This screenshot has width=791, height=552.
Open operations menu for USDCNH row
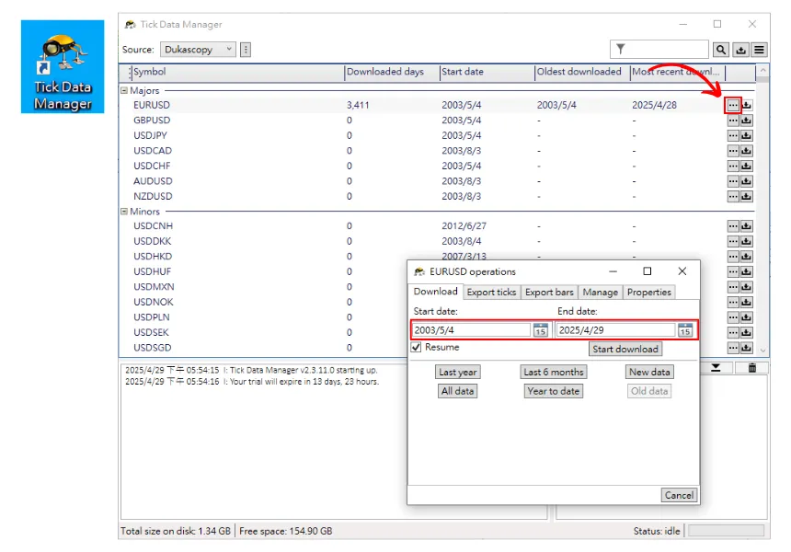click(733, 226)
